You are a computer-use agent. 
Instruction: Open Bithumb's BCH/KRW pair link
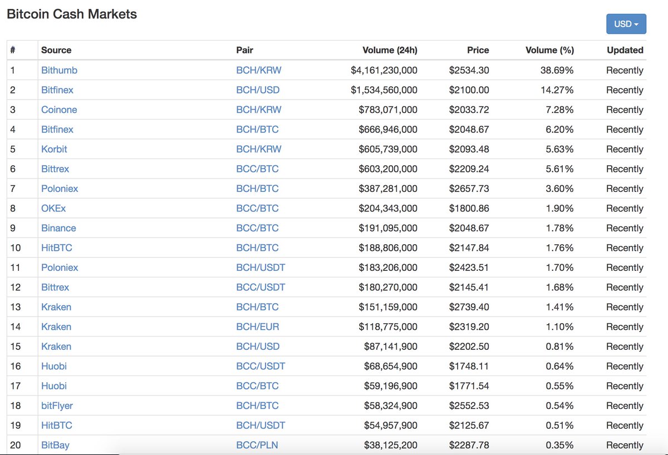click(259, 70)
